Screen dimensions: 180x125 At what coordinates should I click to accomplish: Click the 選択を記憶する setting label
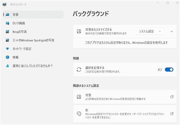(95, 68)
